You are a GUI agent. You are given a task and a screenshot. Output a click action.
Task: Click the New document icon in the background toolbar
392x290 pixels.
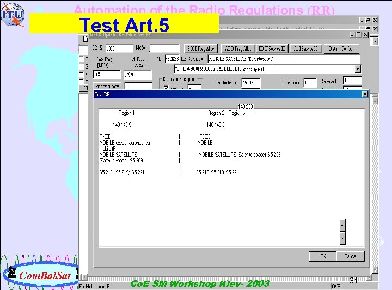point(85,39)
